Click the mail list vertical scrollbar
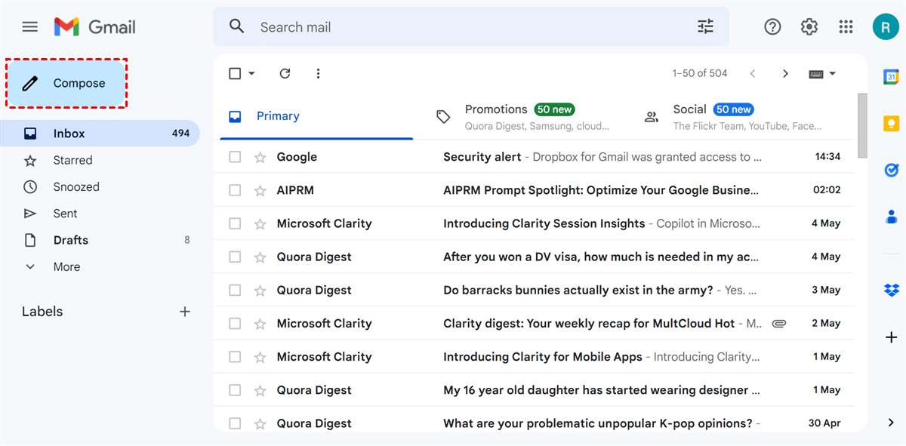This screenshot has height=446, width=906. point(861,127)
